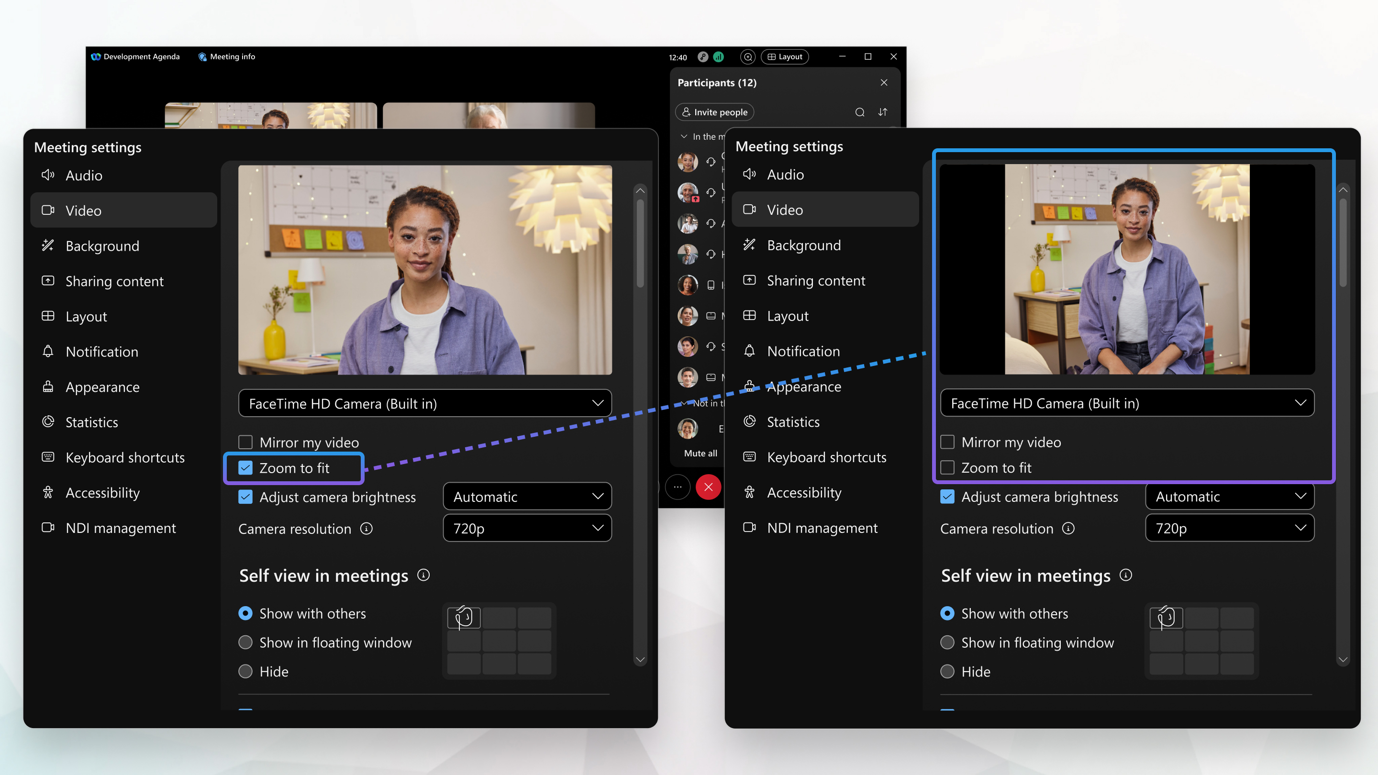Click the Invite people button

(x=714, y=112)
